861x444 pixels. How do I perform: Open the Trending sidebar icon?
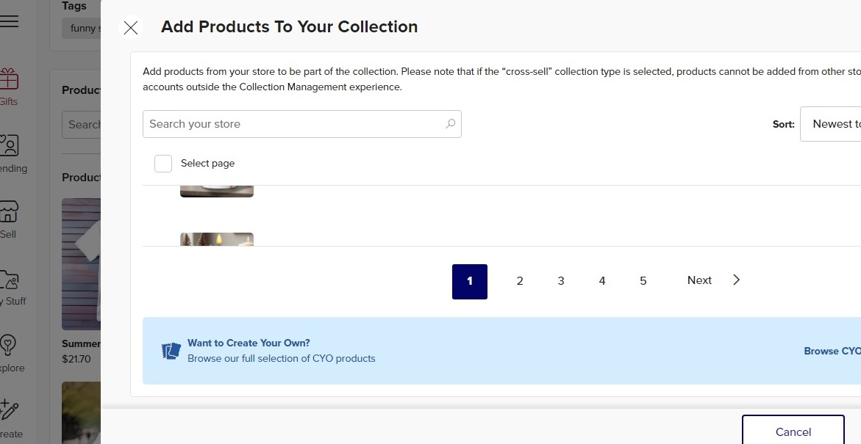10,146
